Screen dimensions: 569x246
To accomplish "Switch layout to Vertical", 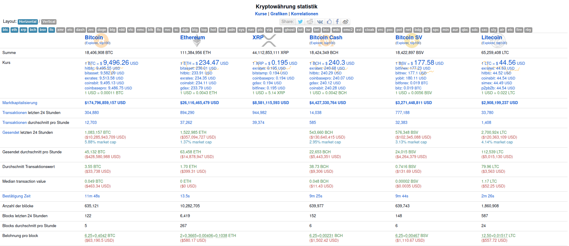I will click(x=49, y=22).
